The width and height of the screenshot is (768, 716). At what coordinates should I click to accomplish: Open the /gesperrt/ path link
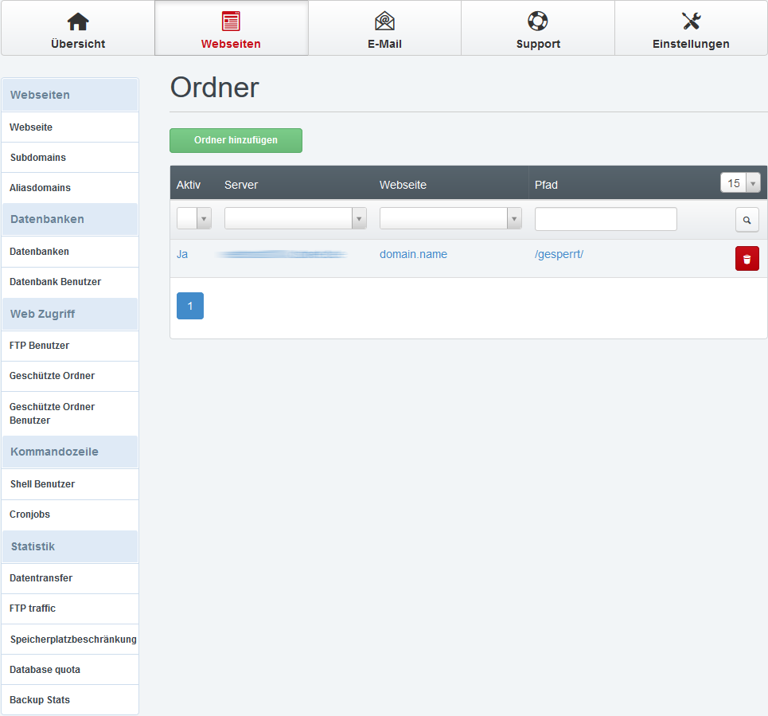pyautogui.click(x=559, y=255)
